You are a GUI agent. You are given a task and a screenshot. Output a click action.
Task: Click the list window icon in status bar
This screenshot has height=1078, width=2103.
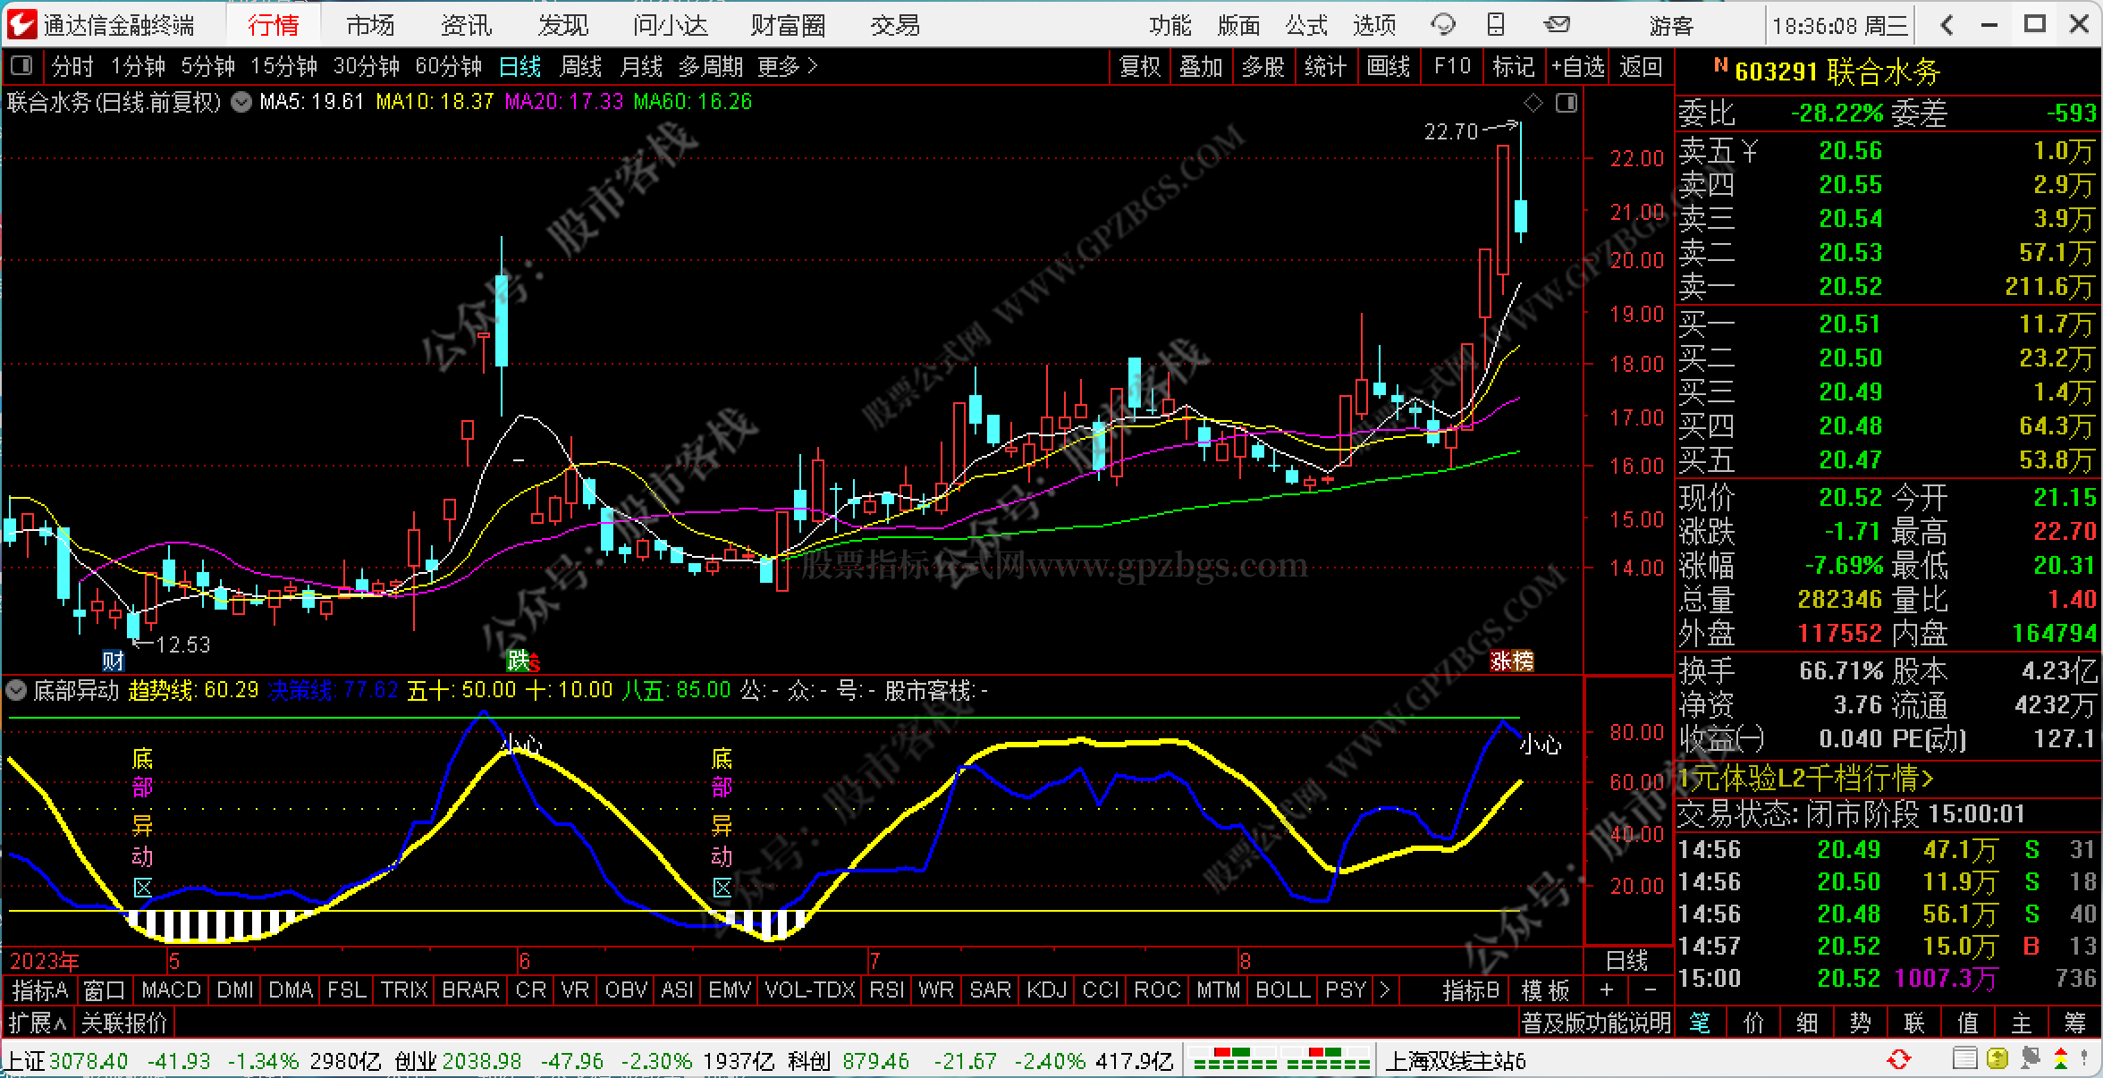(x=1964, y=1060)
